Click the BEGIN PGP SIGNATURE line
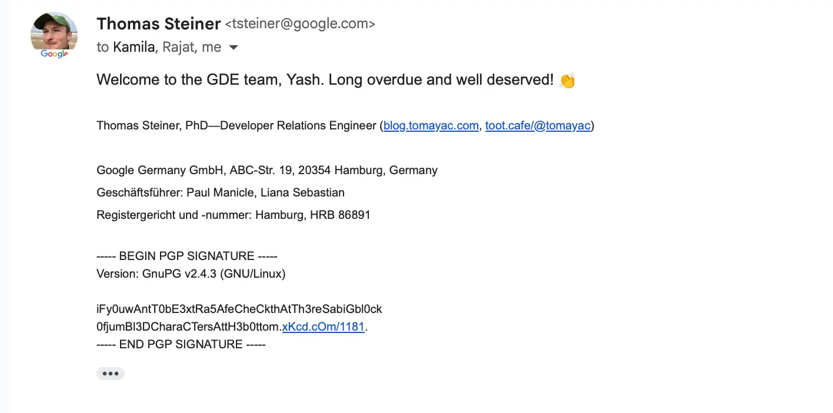833x413 pixels. (187, 257)
